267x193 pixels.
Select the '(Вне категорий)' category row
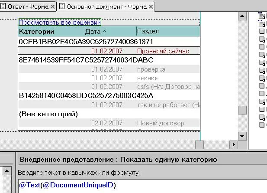pos(48,114)
